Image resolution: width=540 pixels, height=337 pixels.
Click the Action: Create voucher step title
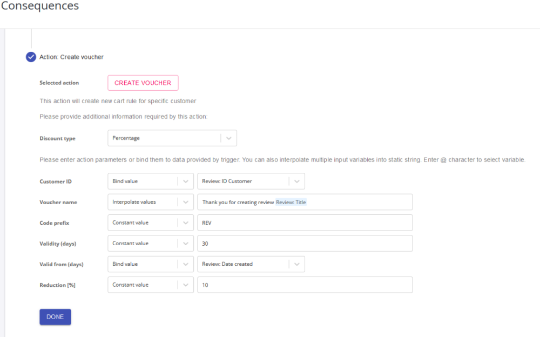pyautogui.click(x=71, y=57)
